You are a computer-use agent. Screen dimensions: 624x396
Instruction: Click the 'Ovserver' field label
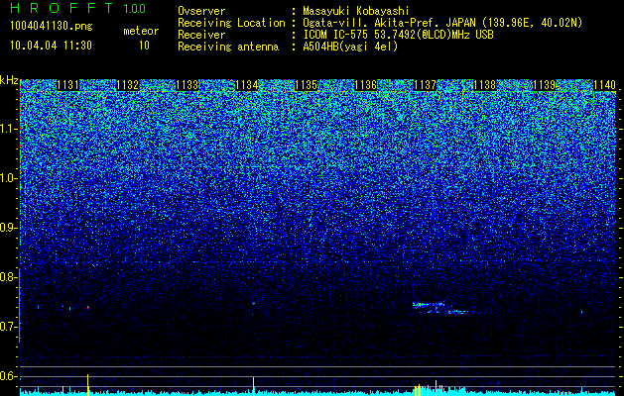click(201, 11)
